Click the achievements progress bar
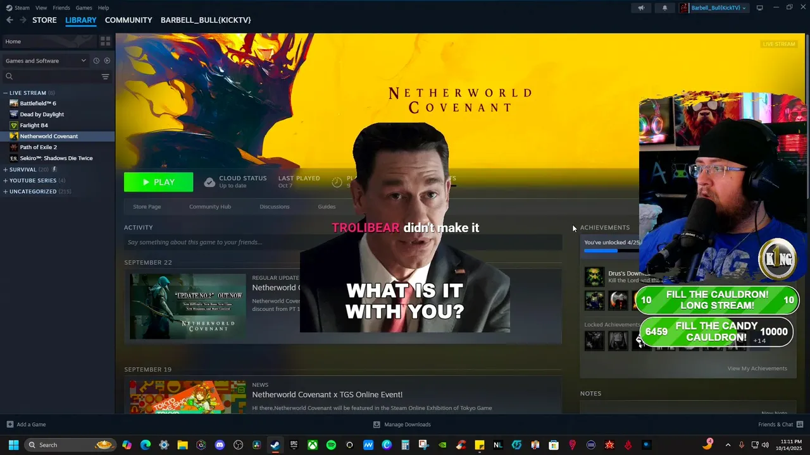Image resolution: width=810 pixels, height=455 pixels. 612,251
